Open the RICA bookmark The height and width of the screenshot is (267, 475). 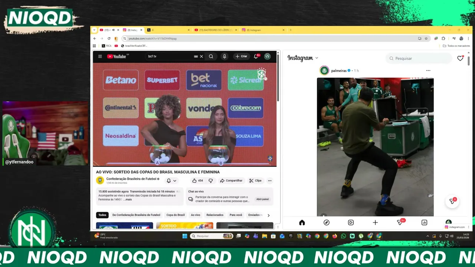107,46
